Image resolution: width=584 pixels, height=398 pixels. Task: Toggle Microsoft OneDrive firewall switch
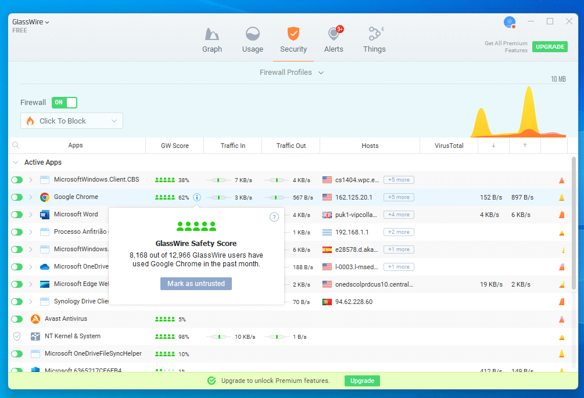(17, 267)
